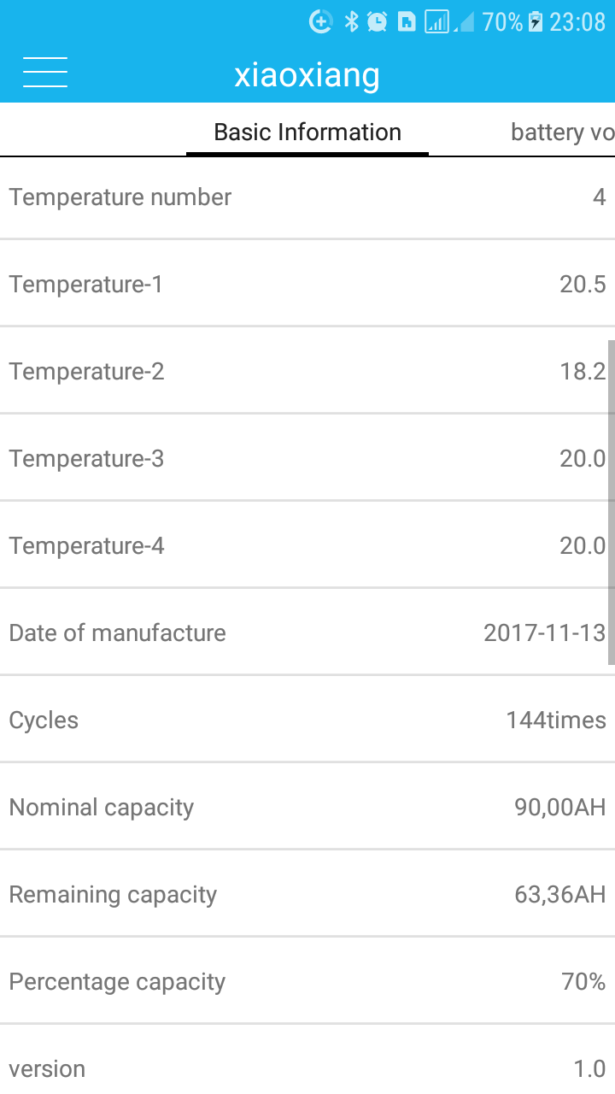Tap the charging battery icon
The image size is (615, 1094).
click(x=536, y=22)
